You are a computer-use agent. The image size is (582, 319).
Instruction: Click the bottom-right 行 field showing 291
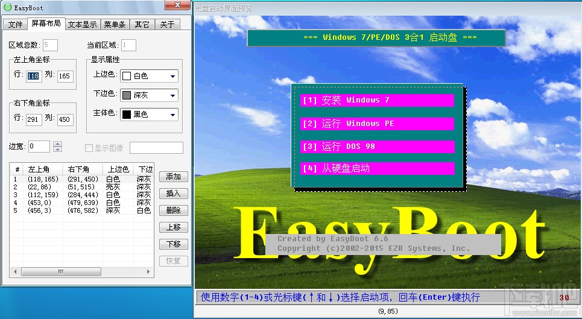tap(33, 119)
